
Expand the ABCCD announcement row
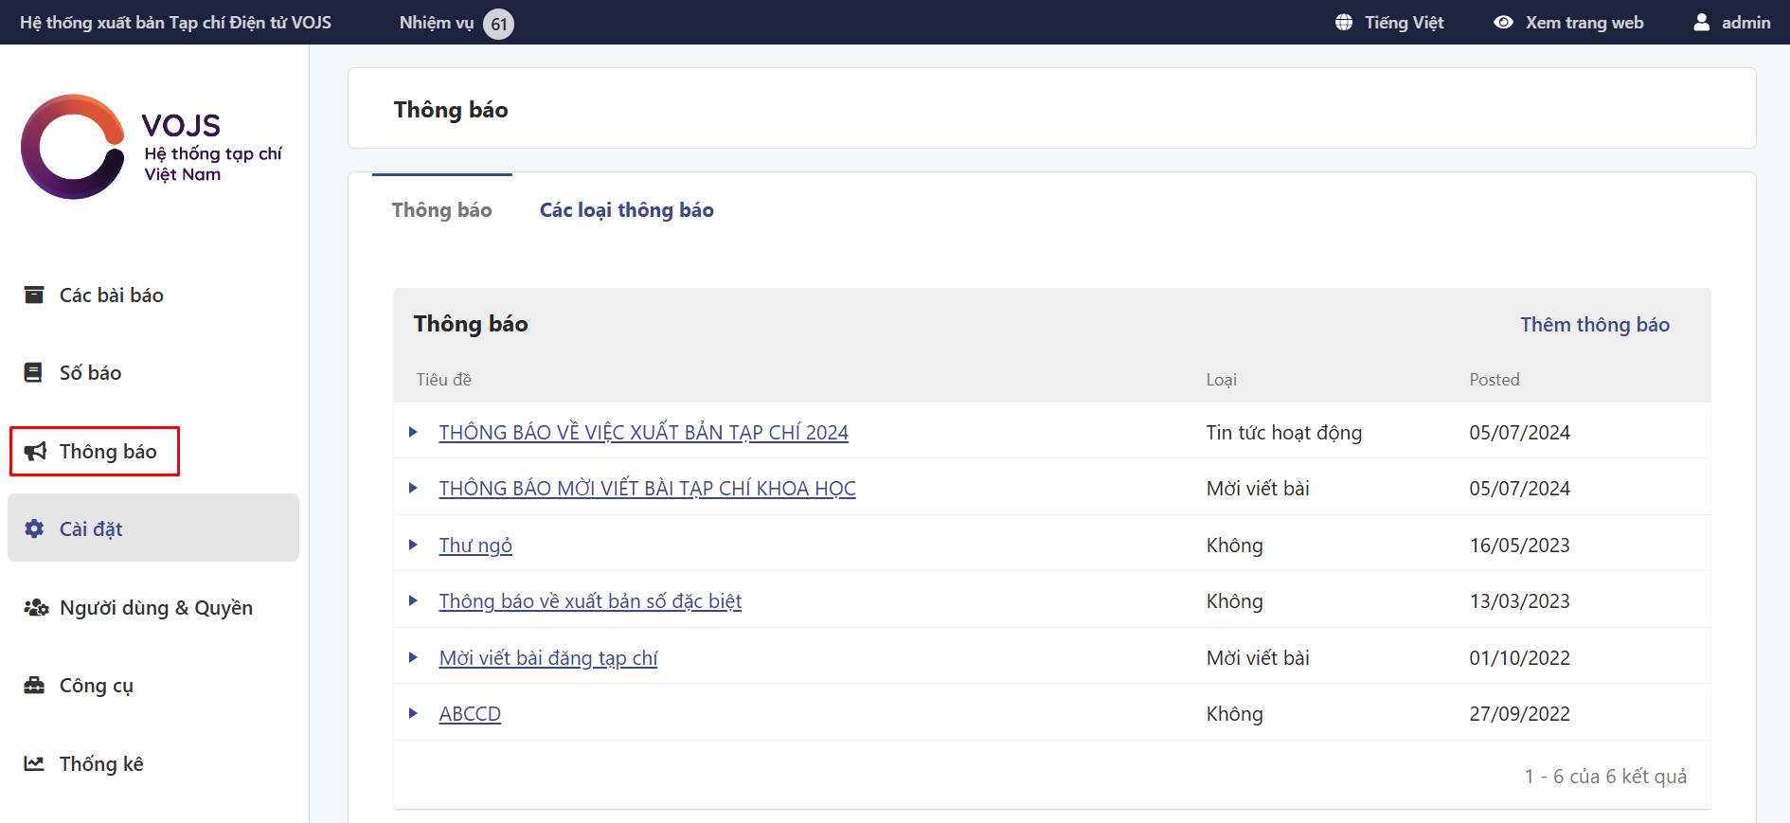pyautogui.click(x=413, y=713)
